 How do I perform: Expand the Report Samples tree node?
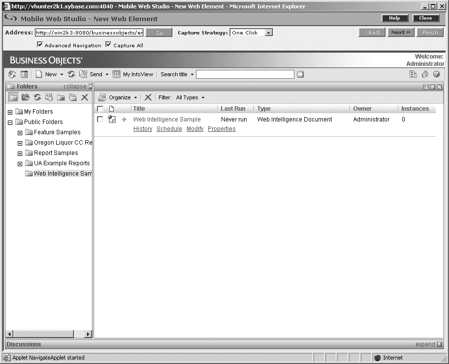[20, 153]
